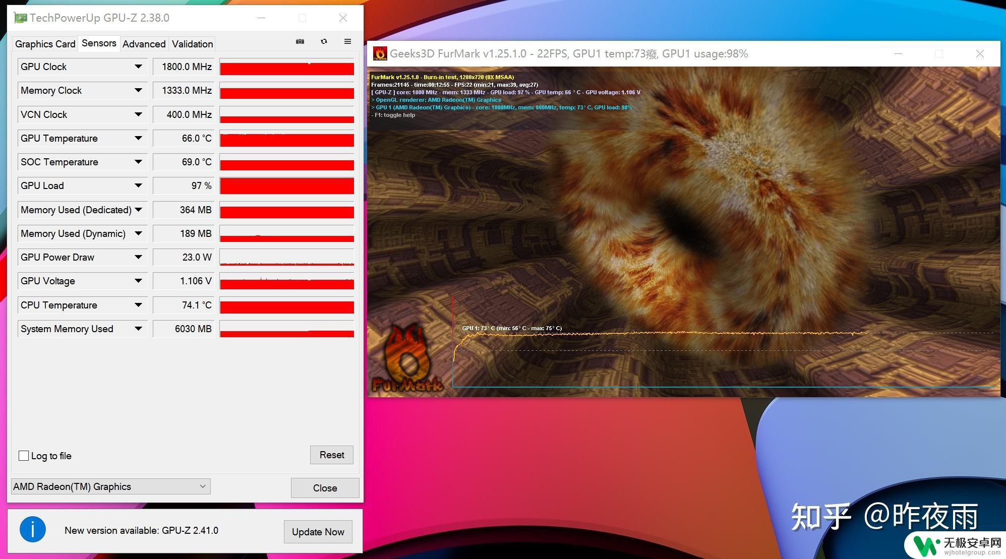
Task: Click the FurMark logo in render window
Action: click(407, 359)
